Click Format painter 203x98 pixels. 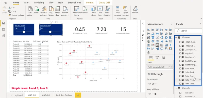click(16, 15)
